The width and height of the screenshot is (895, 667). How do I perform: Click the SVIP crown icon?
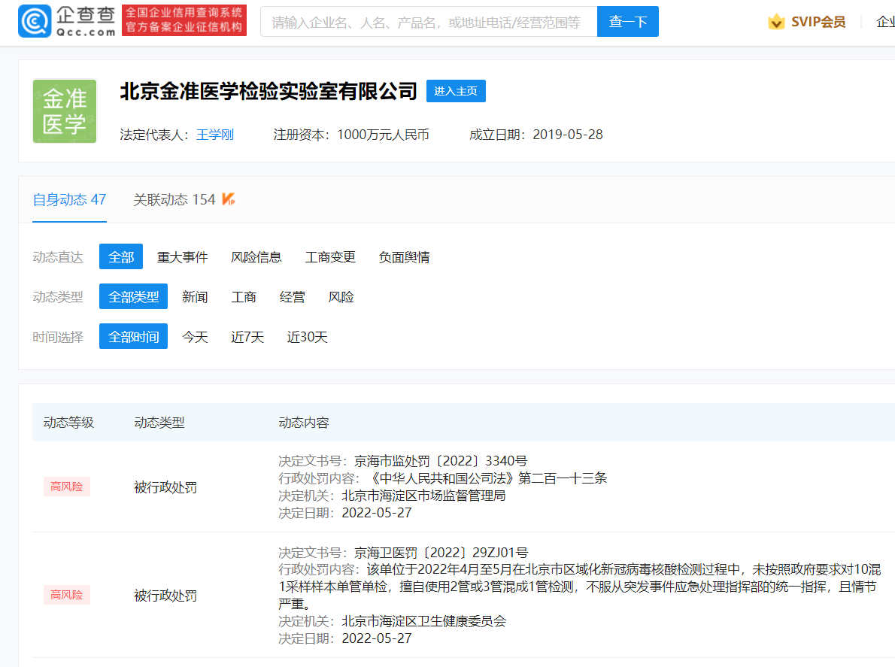click(776, 23)
